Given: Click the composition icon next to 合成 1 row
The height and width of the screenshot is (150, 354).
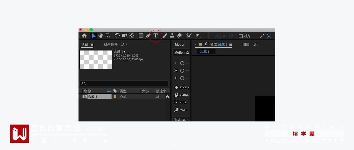Looking at the screenshot, I should [85, 97].
